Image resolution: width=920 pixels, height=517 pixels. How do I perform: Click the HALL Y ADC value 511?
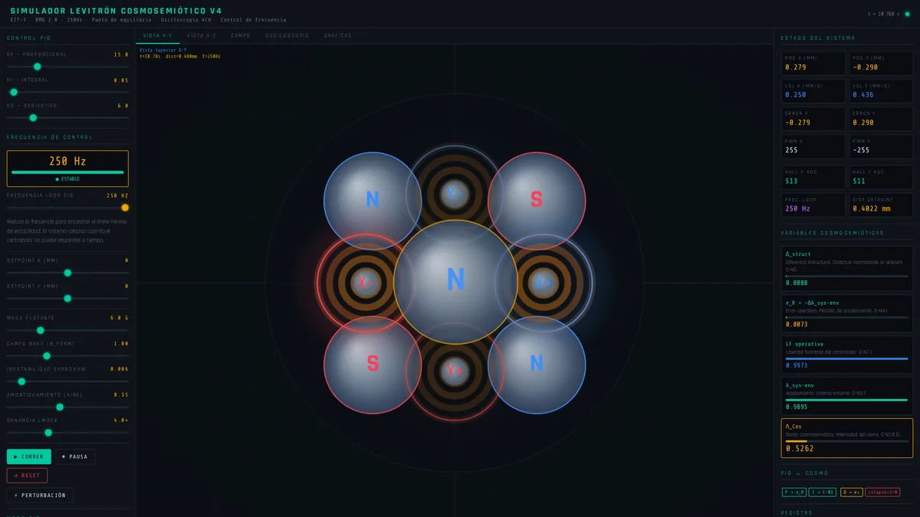click(x=859, y=181)
